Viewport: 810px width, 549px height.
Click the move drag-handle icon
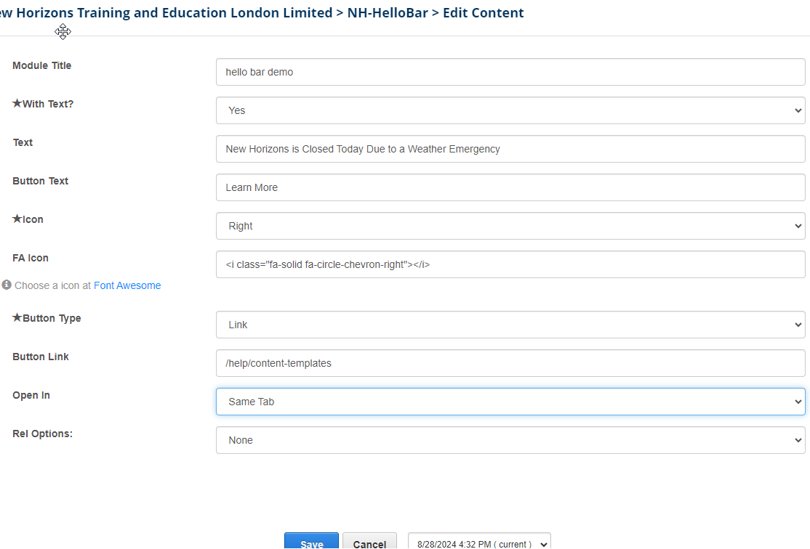tap(63, 31)
